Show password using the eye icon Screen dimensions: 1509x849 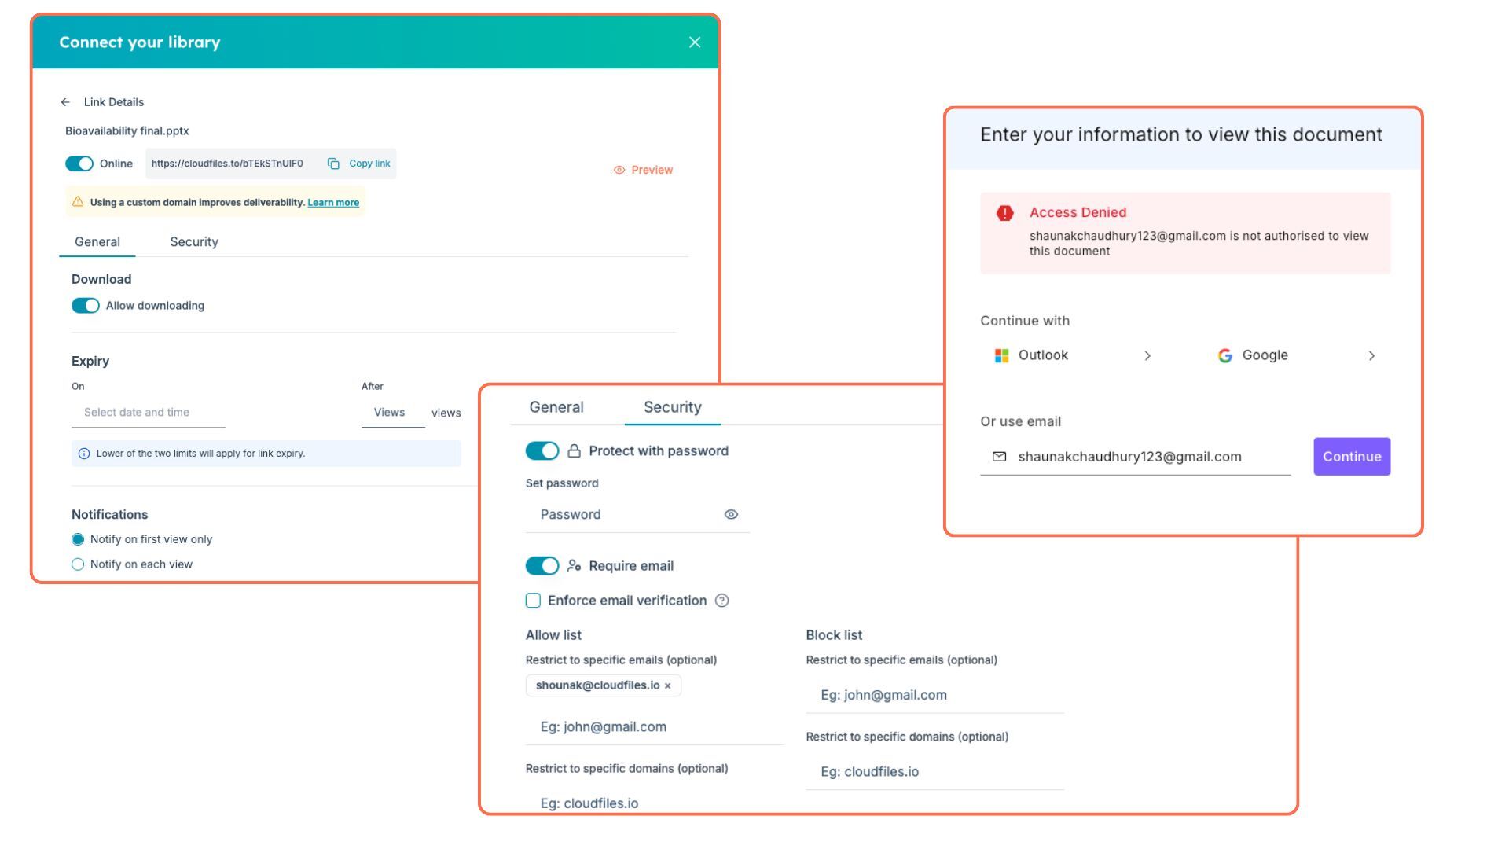point(731,515)
